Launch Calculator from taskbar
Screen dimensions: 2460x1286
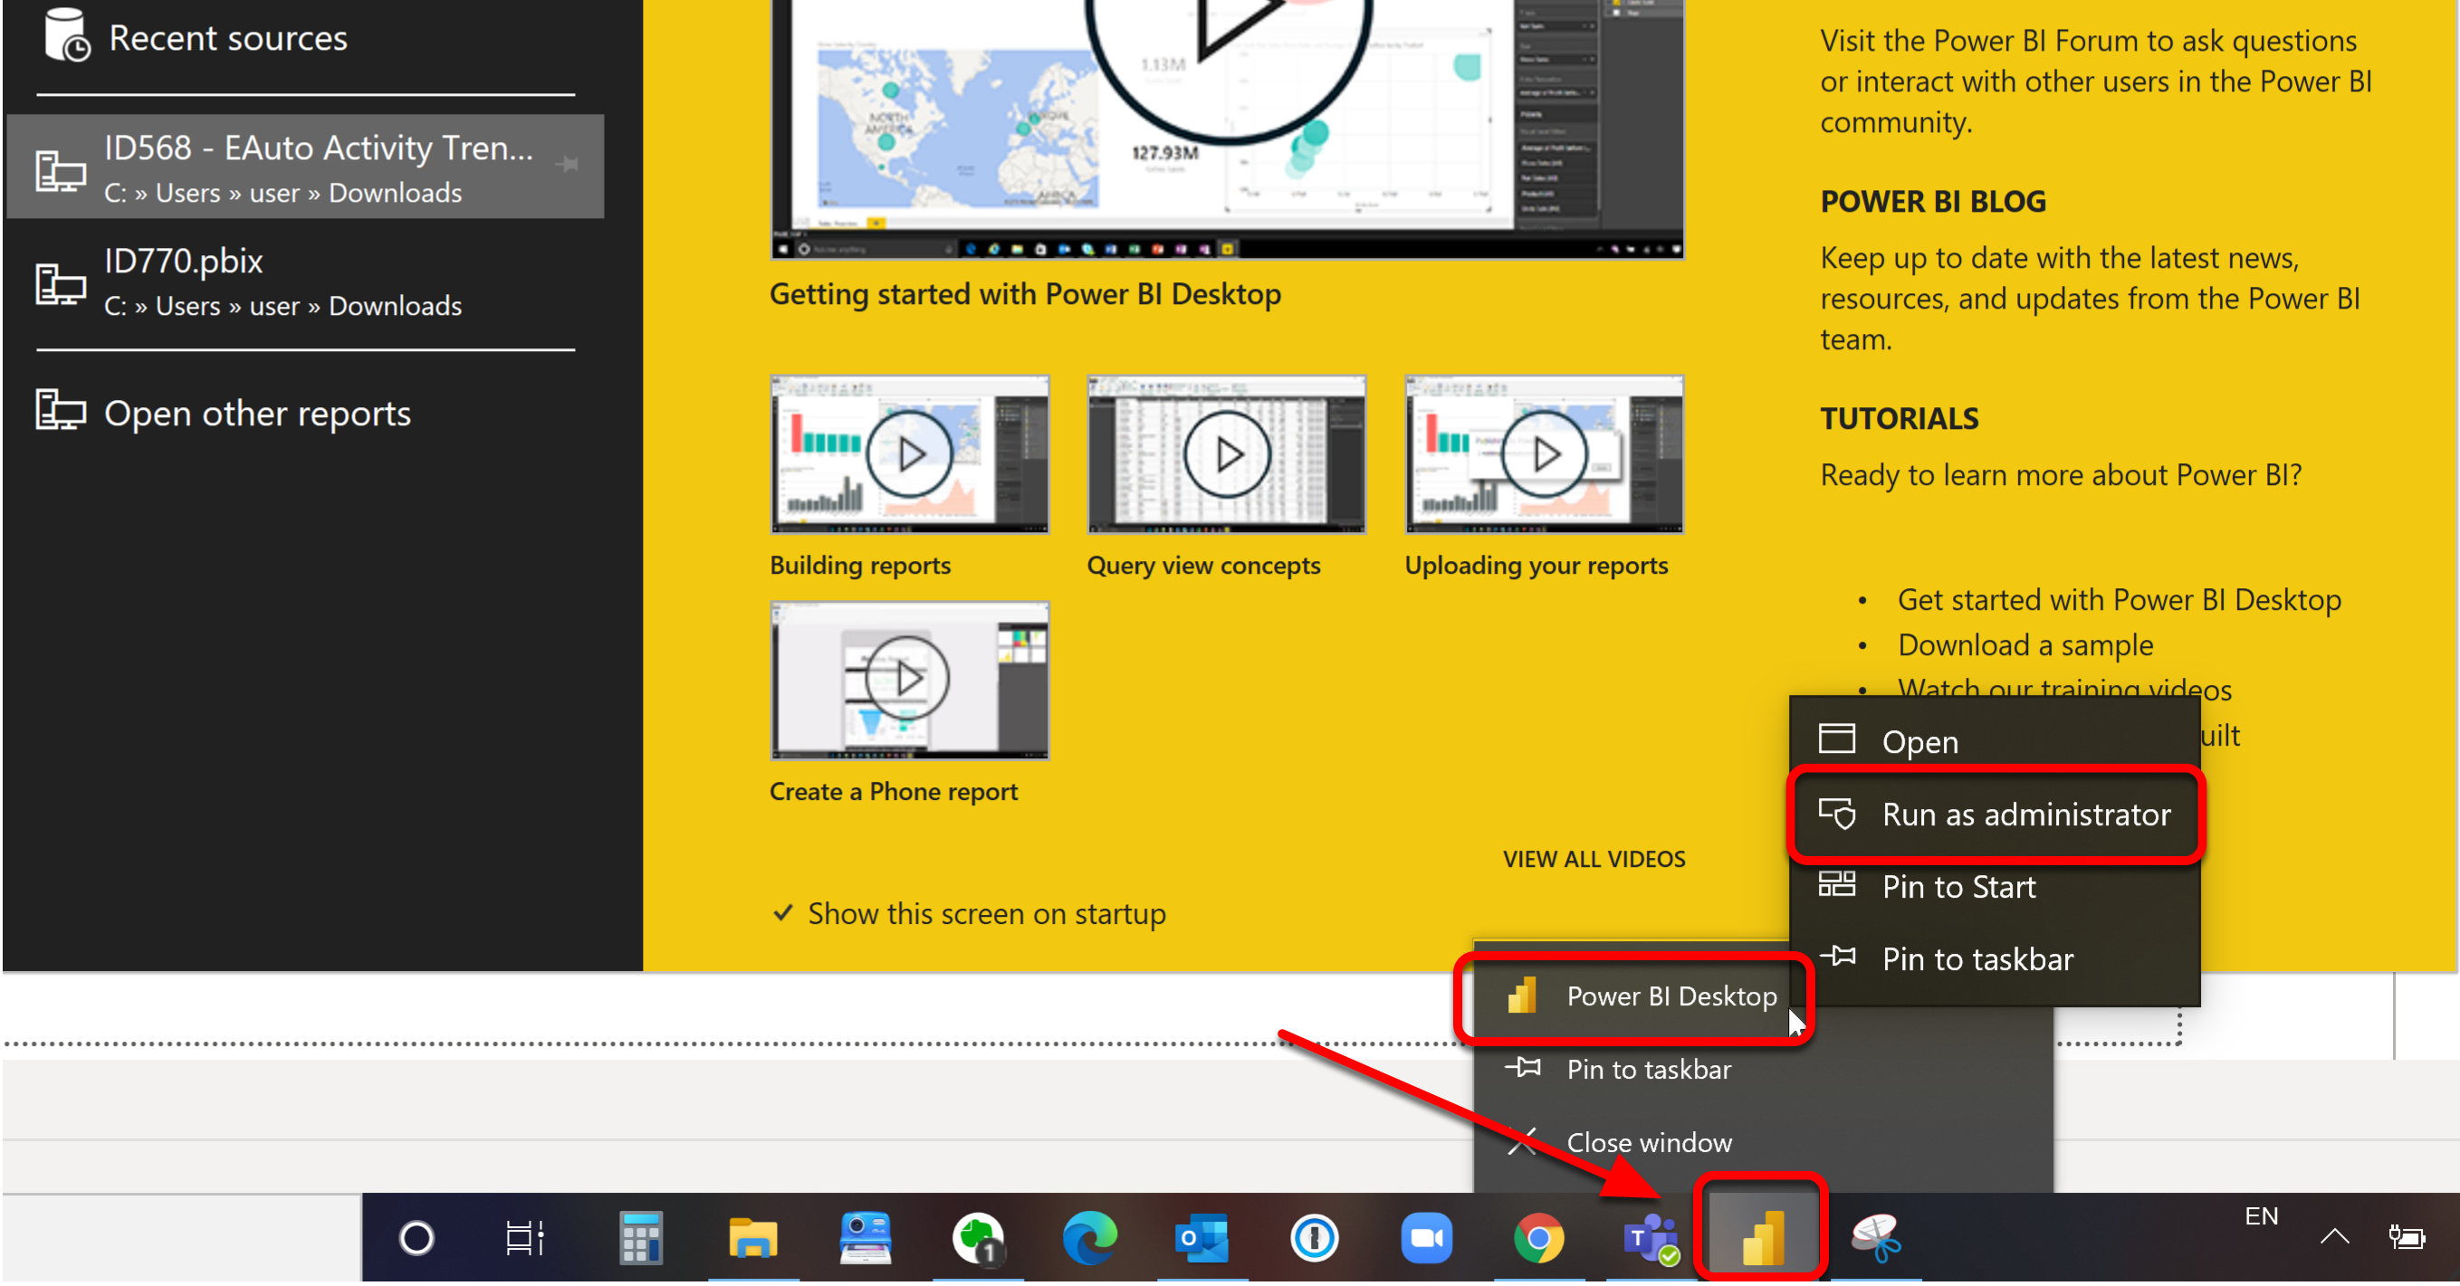tap(640, 1238)
